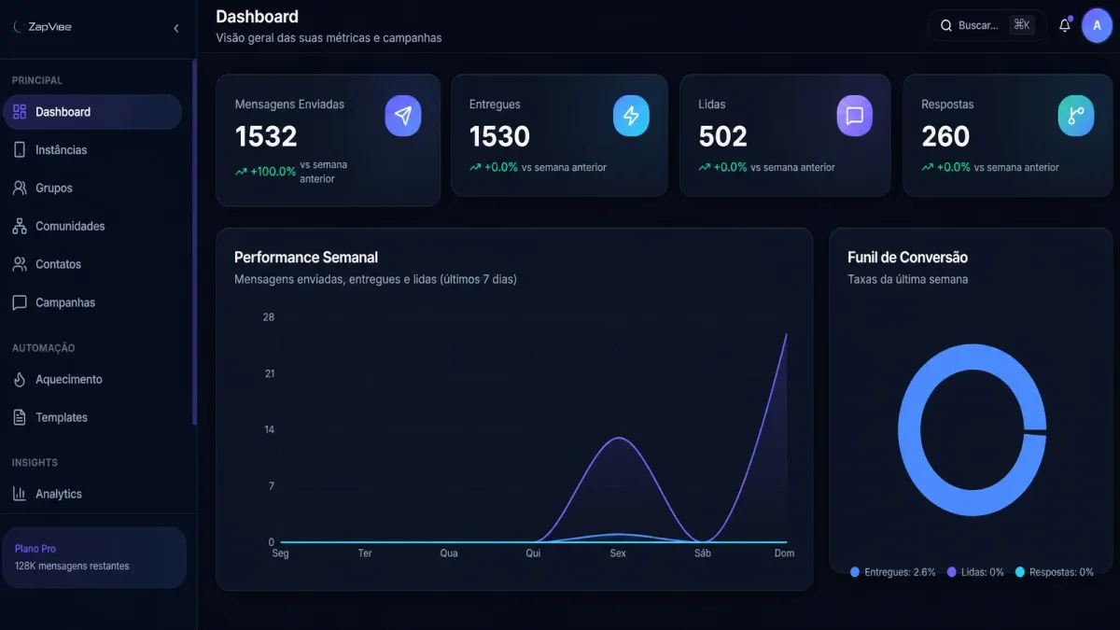Open the user avatar A menu

click(1097, 25)
